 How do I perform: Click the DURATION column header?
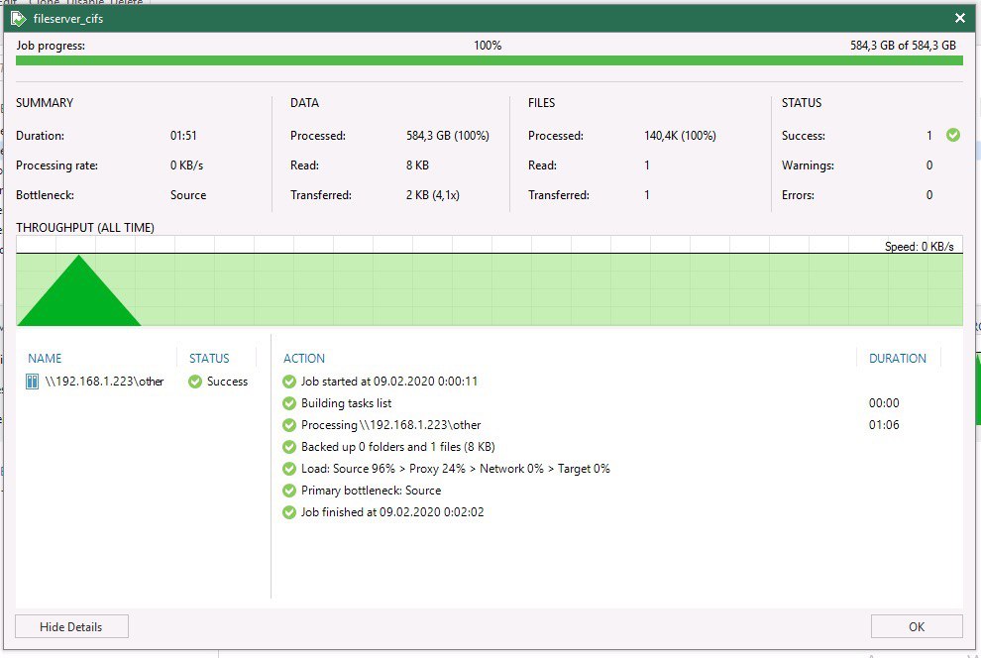(897, 359)
